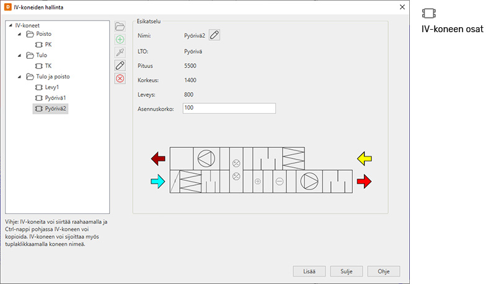The width and height of the screenshot is (496, 284).
Task: Click the pencil edit icon in toolbar
Action: (x=120, y=66)
